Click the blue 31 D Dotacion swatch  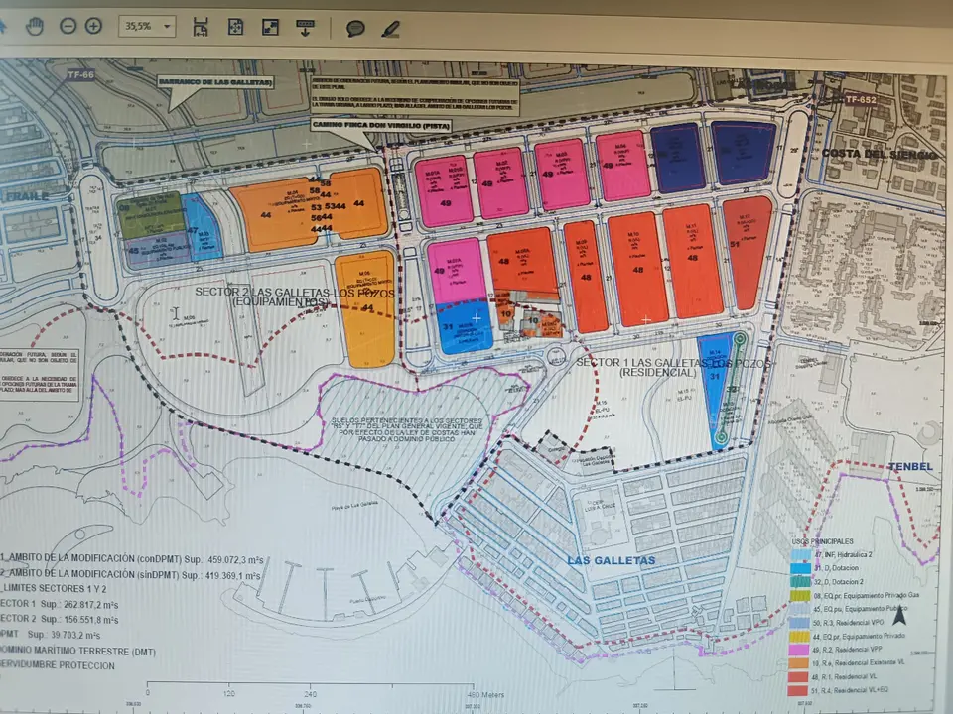click(801, 568)
